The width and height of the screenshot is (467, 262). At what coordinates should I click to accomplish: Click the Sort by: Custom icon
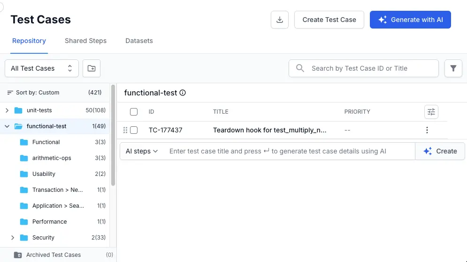point(10,93)
